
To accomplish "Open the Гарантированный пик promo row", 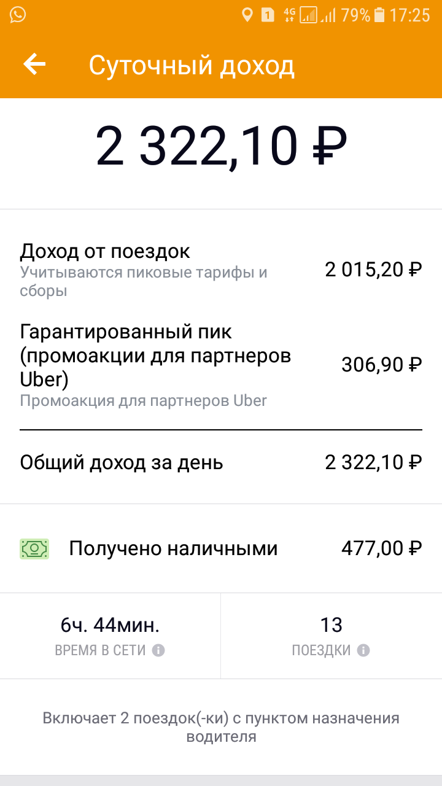I will [x=221, y=365].
